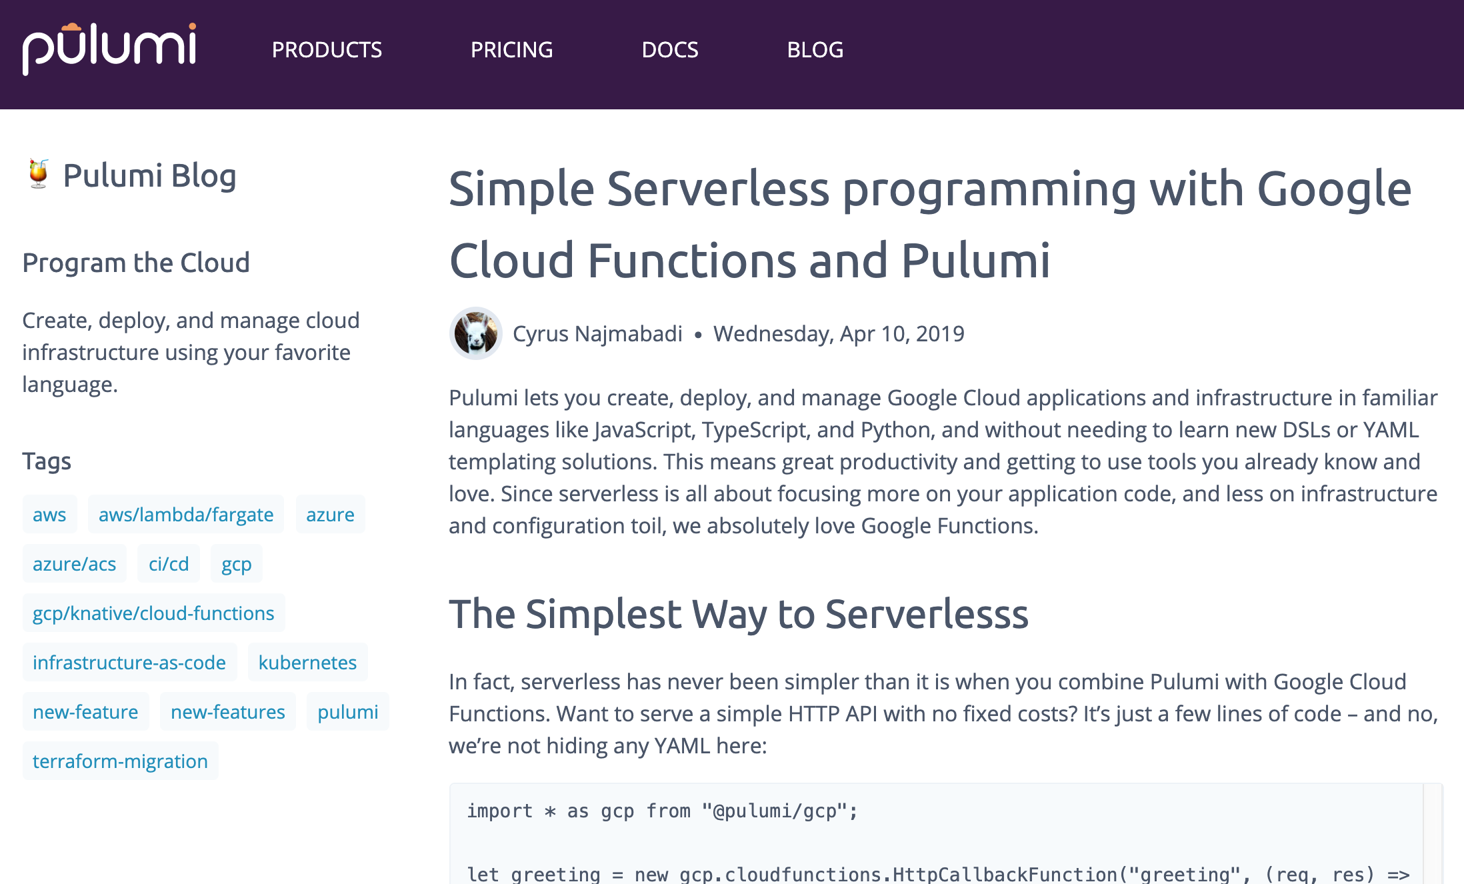
Task: Open the Pricing page
Action: [x=511, y=50]
